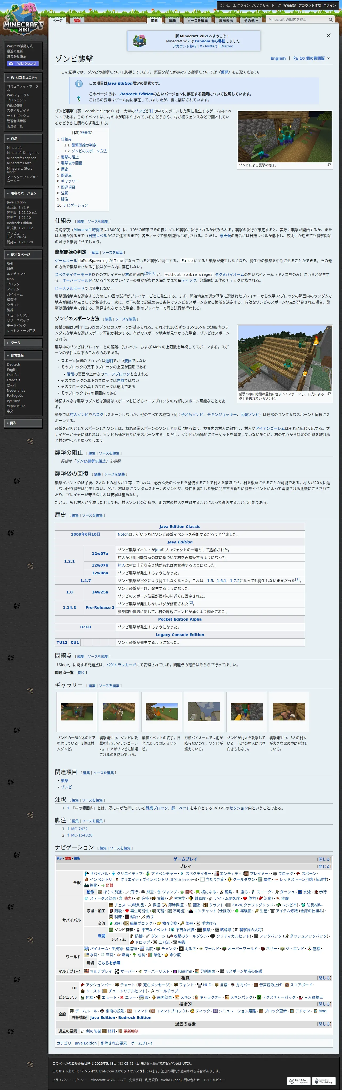Click the MC Wiki banner logo image
Image resolution: width=342 pixels, height=1090 pixels.
pyautogui.click(x=139, y=41)
